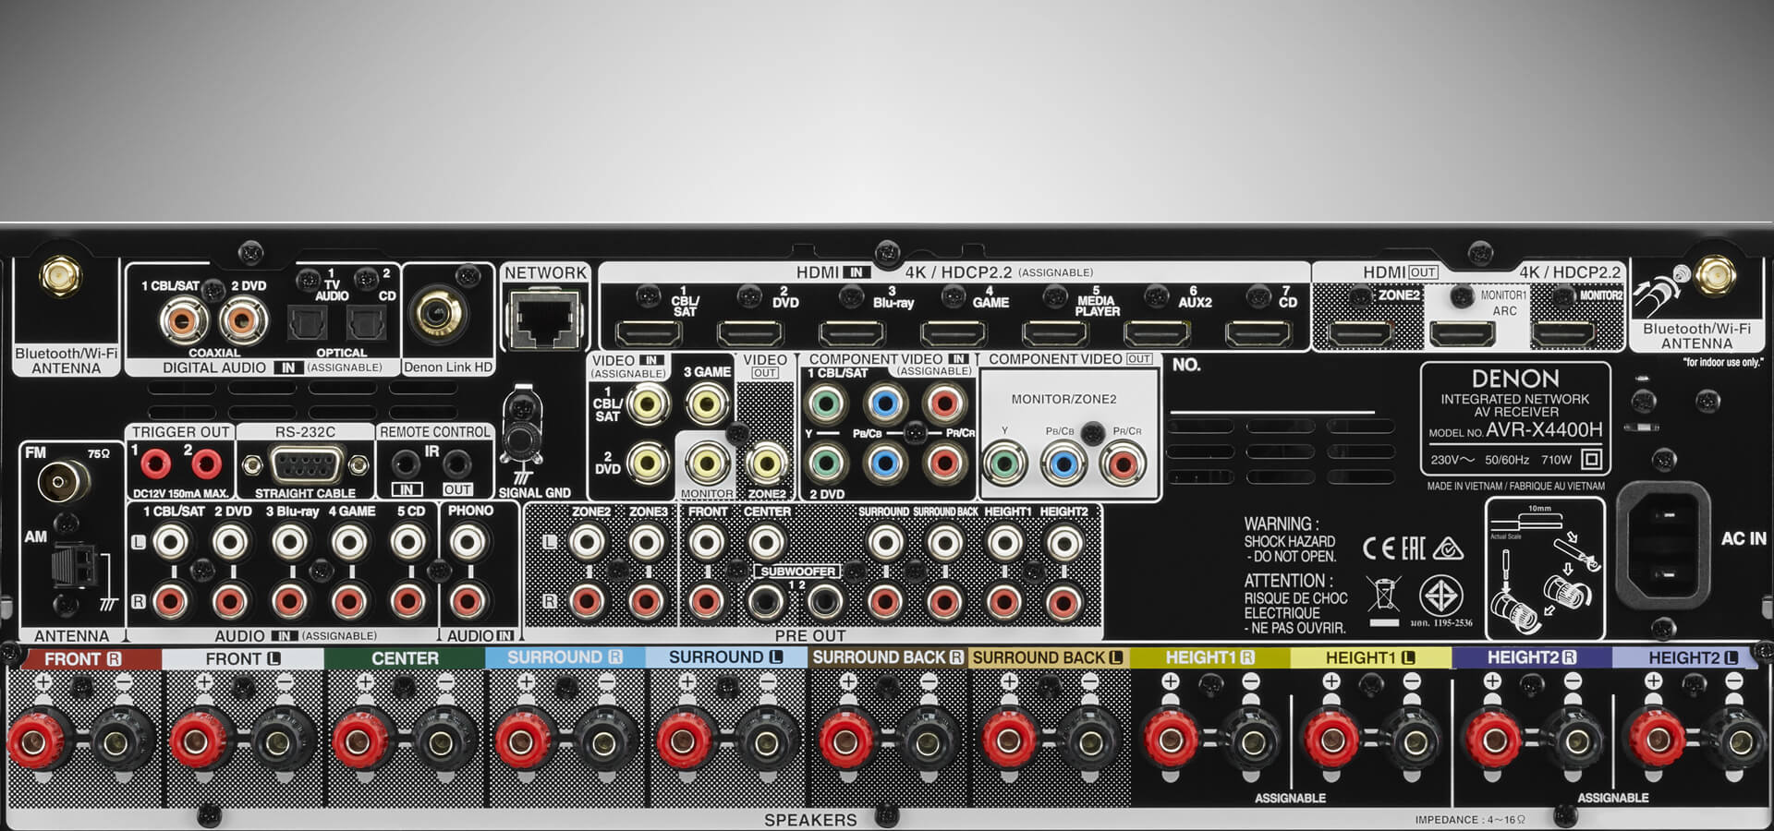Click the AM antenna clip terminal
The image size is (1774, 831).
point(76,565)
